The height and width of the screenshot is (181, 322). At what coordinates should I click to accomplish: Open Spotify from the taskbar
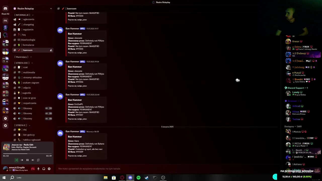coord(138,178)
